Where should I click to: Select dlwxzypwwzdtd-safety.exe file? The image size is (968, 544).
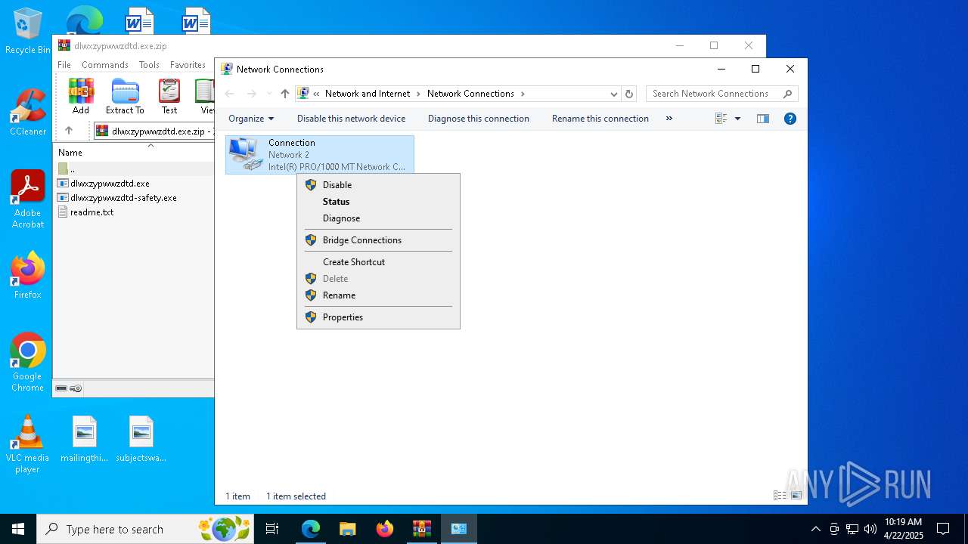click(x=123, y=198)
